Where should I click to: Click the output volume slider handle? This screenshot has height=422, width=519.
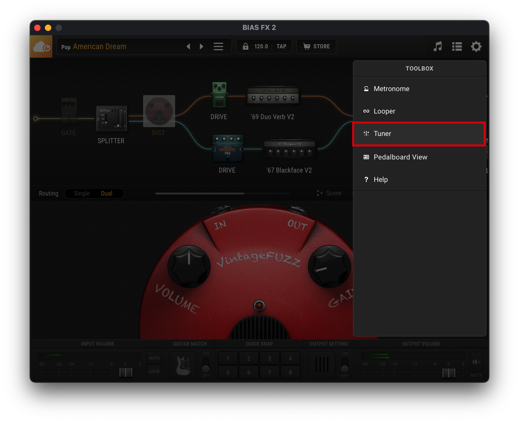449,373
